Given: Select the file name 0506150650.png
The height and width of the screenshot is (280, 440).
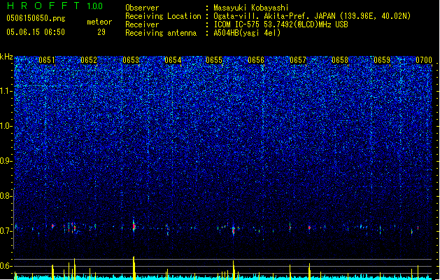Looking at the screenshot, I should click(x=36, y=18).
